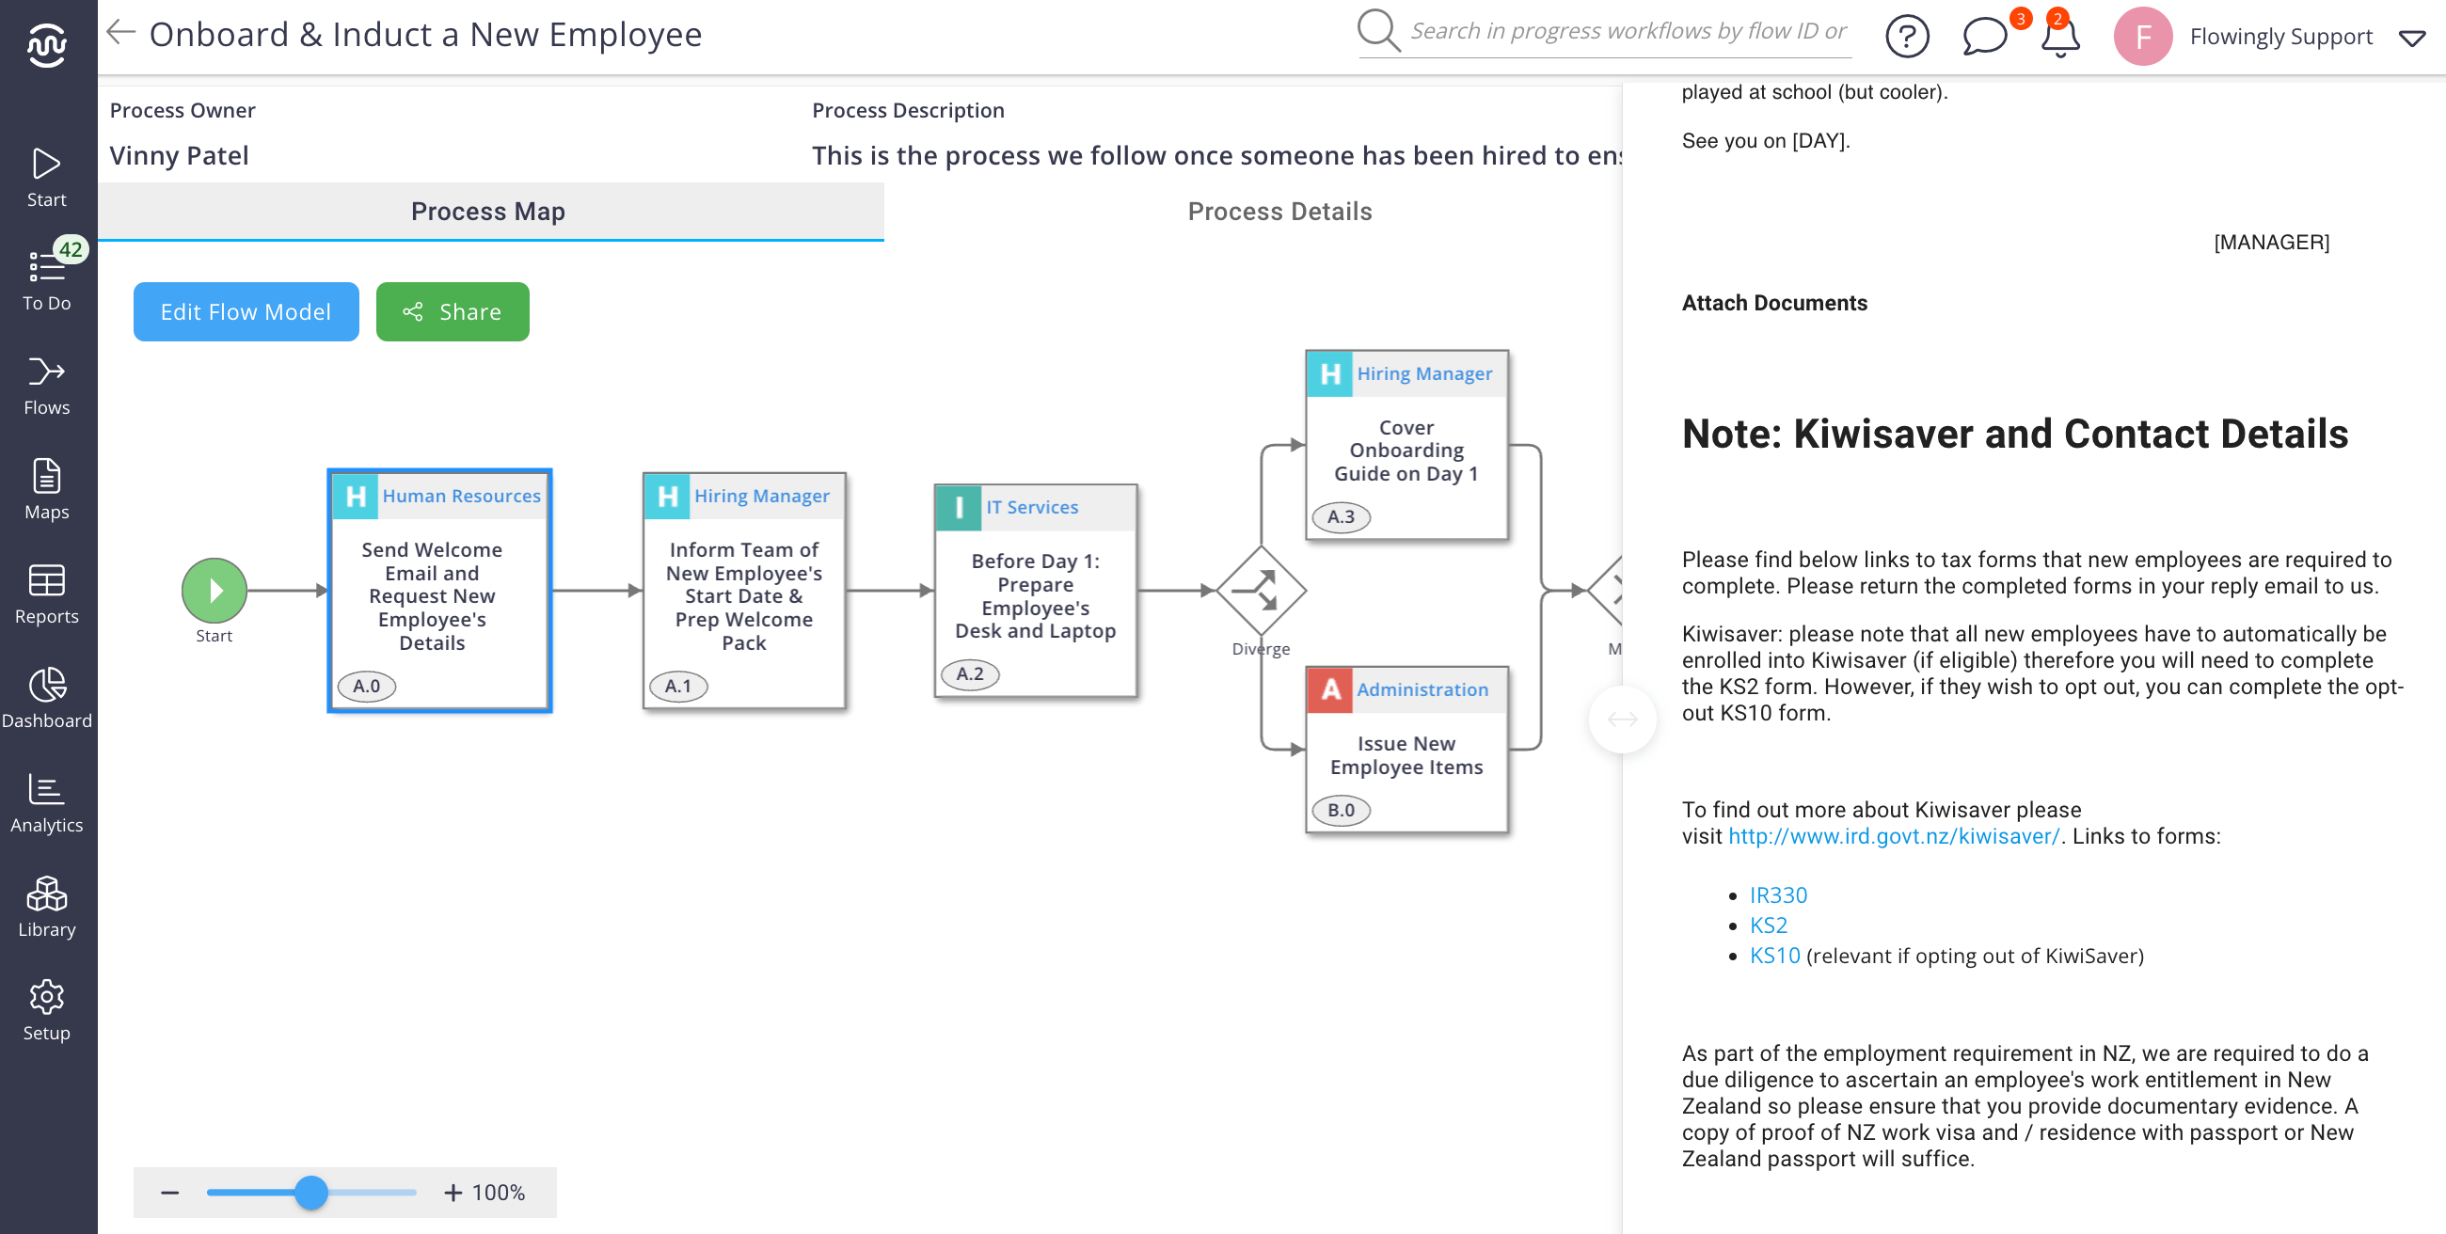Click the zoom slider handle
This screenshot has width=2446, height=1234.
[310, 1192]
